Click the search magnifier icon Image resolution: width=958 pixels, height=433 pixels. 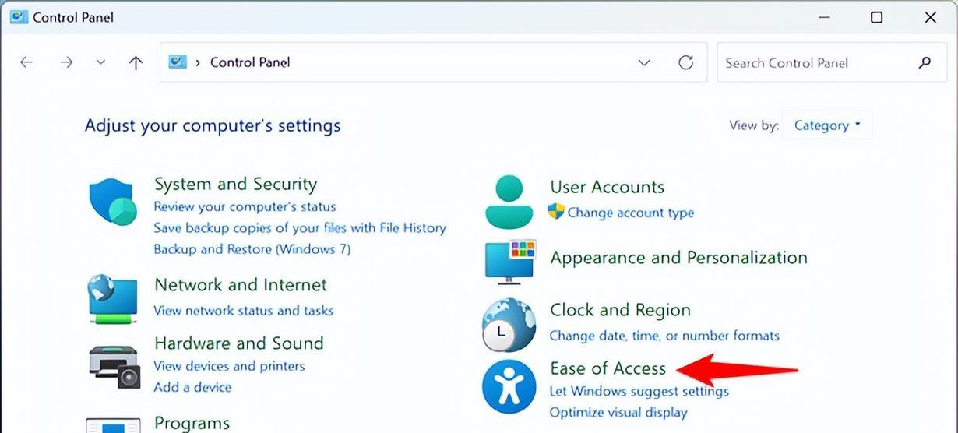pyautogui.click(x=925, y=62)
